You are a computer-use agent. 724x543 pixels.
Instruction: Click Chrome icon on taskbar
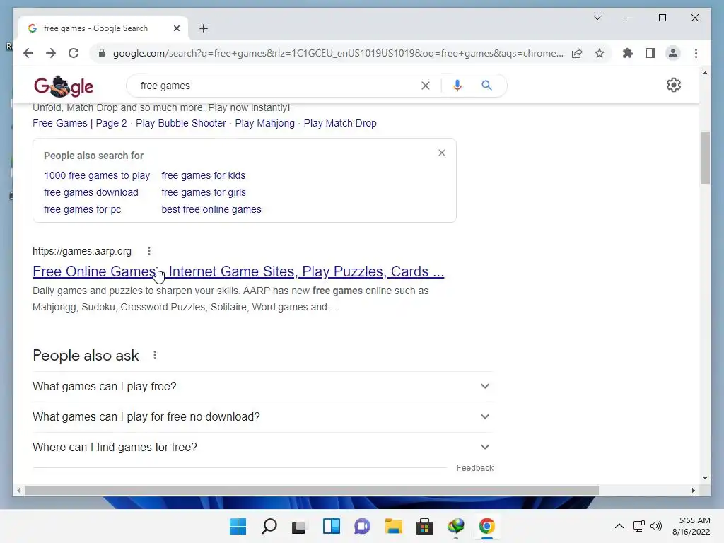coord(486,526)
